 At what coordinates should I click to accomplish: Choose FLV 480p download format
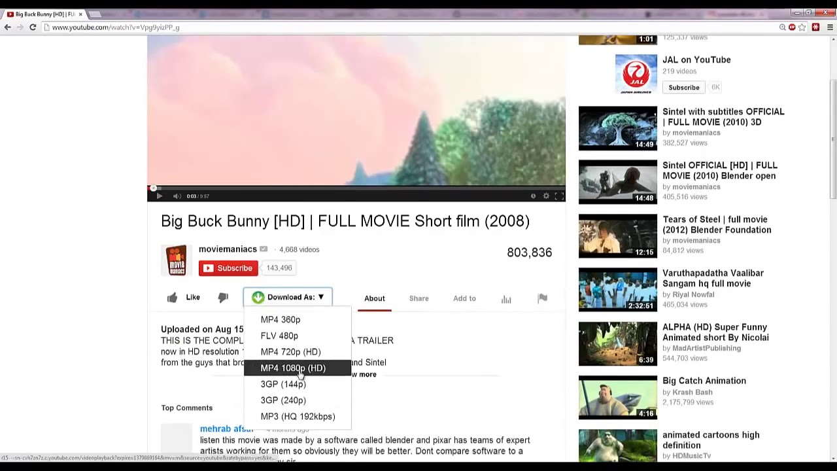(298, 336)
